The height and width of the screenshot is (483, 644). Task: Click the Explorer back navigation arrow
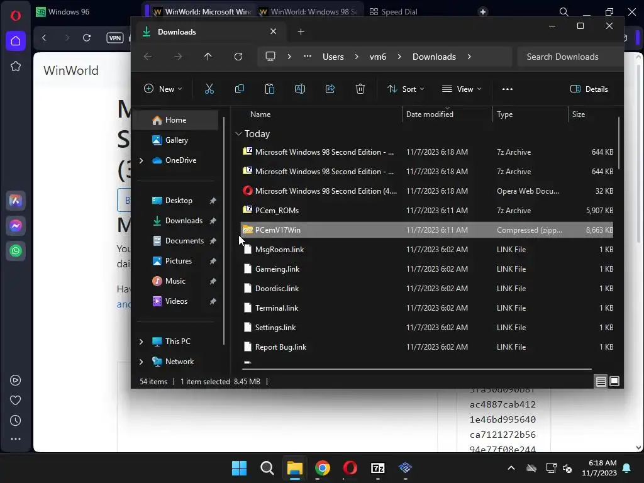pos(147,57)
